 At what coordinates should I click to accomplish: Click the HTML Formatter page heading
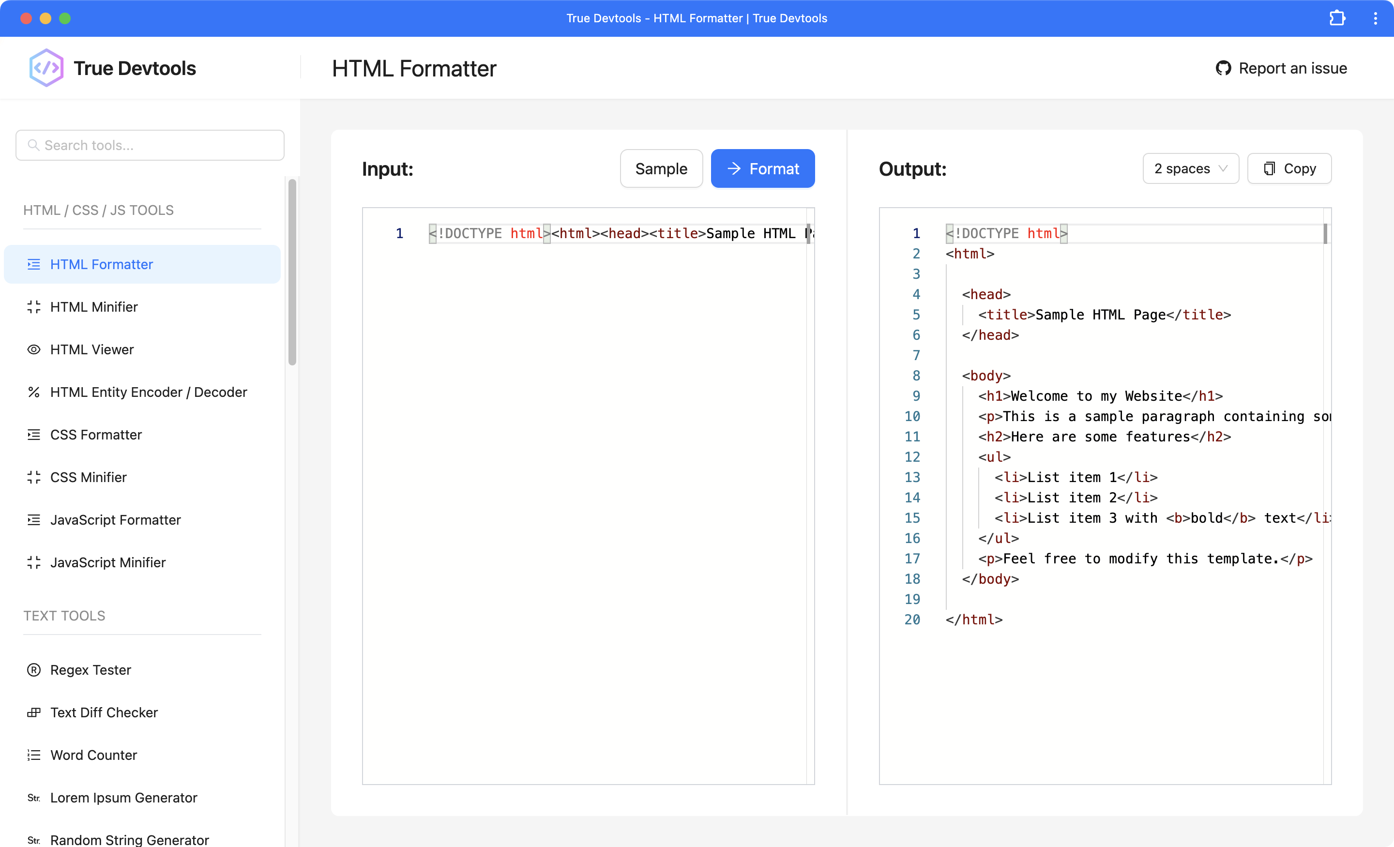click(x=413, y=68)
